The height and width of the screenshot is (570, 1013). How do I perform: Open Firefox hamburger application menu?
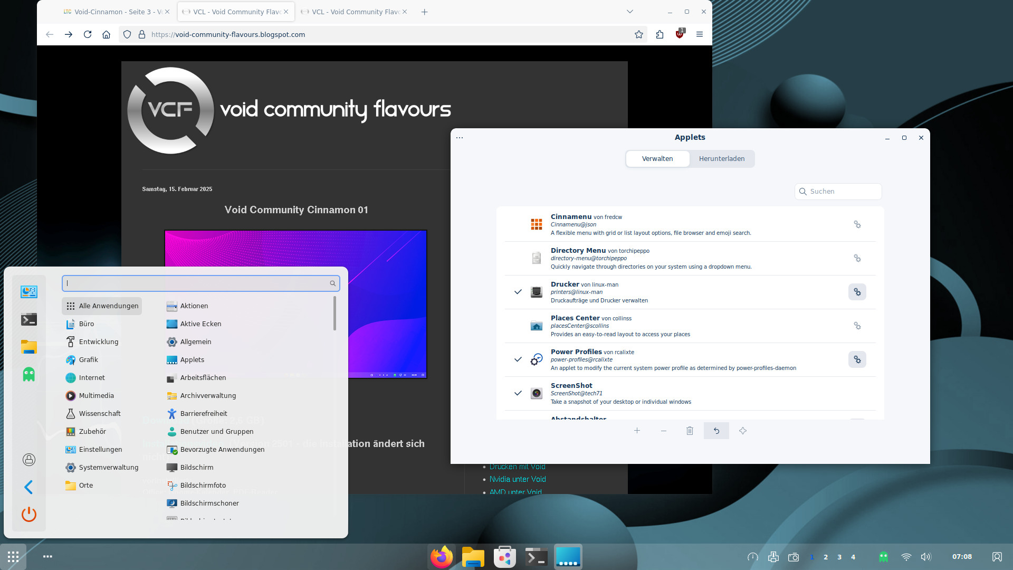700,34
